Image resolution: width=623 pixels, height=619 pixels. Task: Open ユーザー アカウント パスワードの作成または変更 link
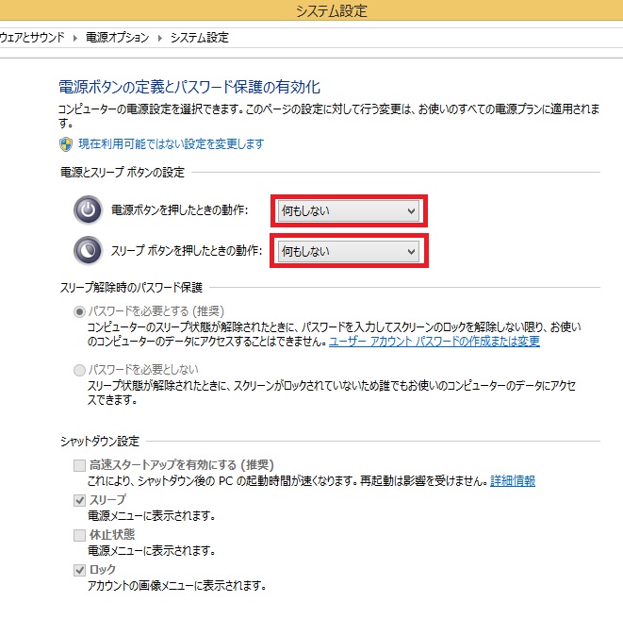434,341
